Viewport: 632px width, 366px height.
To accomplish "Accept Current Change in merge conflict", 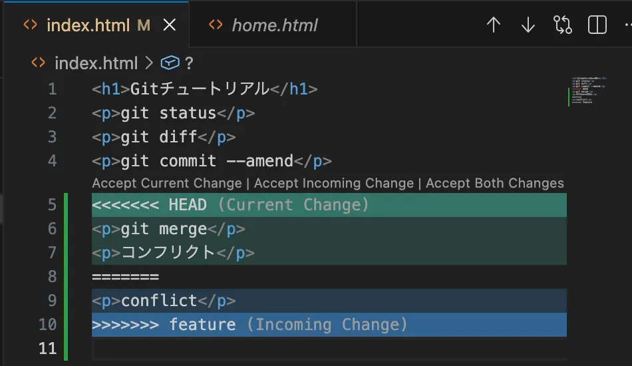I will [167, 183].
